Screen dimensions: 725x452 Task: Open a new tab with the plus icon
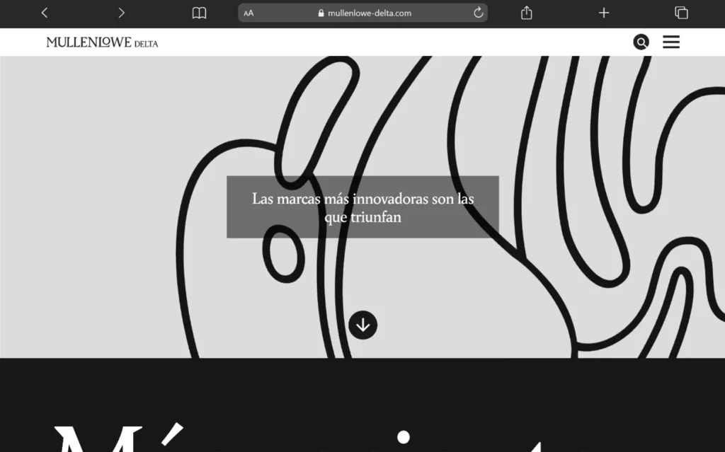[604, 13]
